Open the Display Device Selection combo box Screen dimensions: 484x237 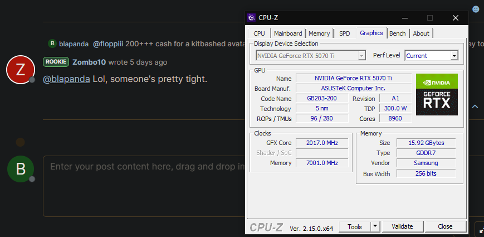point(311,56)
